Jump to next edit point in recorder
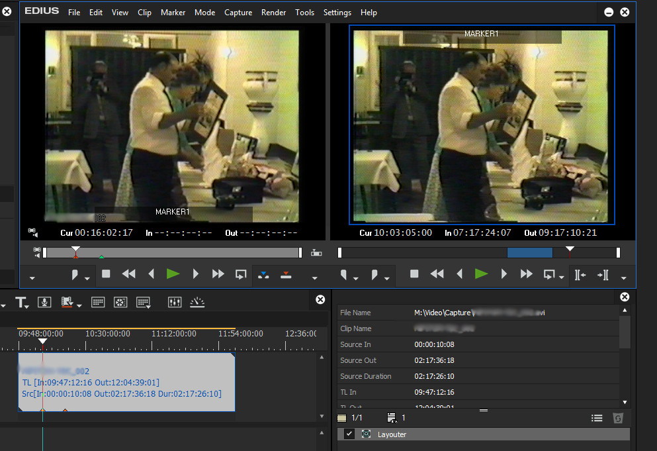The image size is (657, 451). [603, 274]
